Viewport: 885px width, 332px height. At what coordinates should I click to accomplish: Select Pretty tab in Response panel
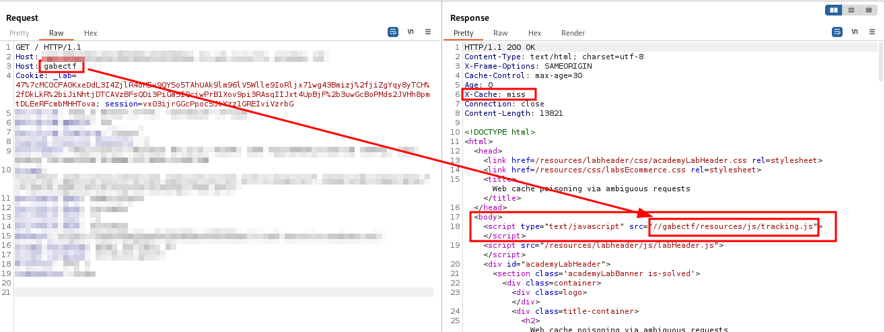pos(464,33)
